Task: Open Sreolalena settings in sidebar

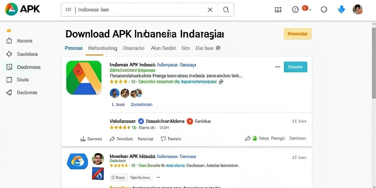Action: pyautogui.click(x=27, y=54)
